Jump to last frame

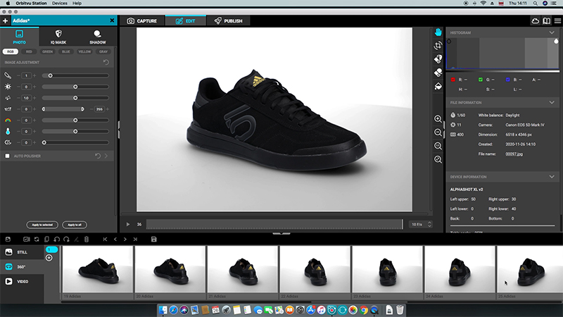[x=135, y=240]
